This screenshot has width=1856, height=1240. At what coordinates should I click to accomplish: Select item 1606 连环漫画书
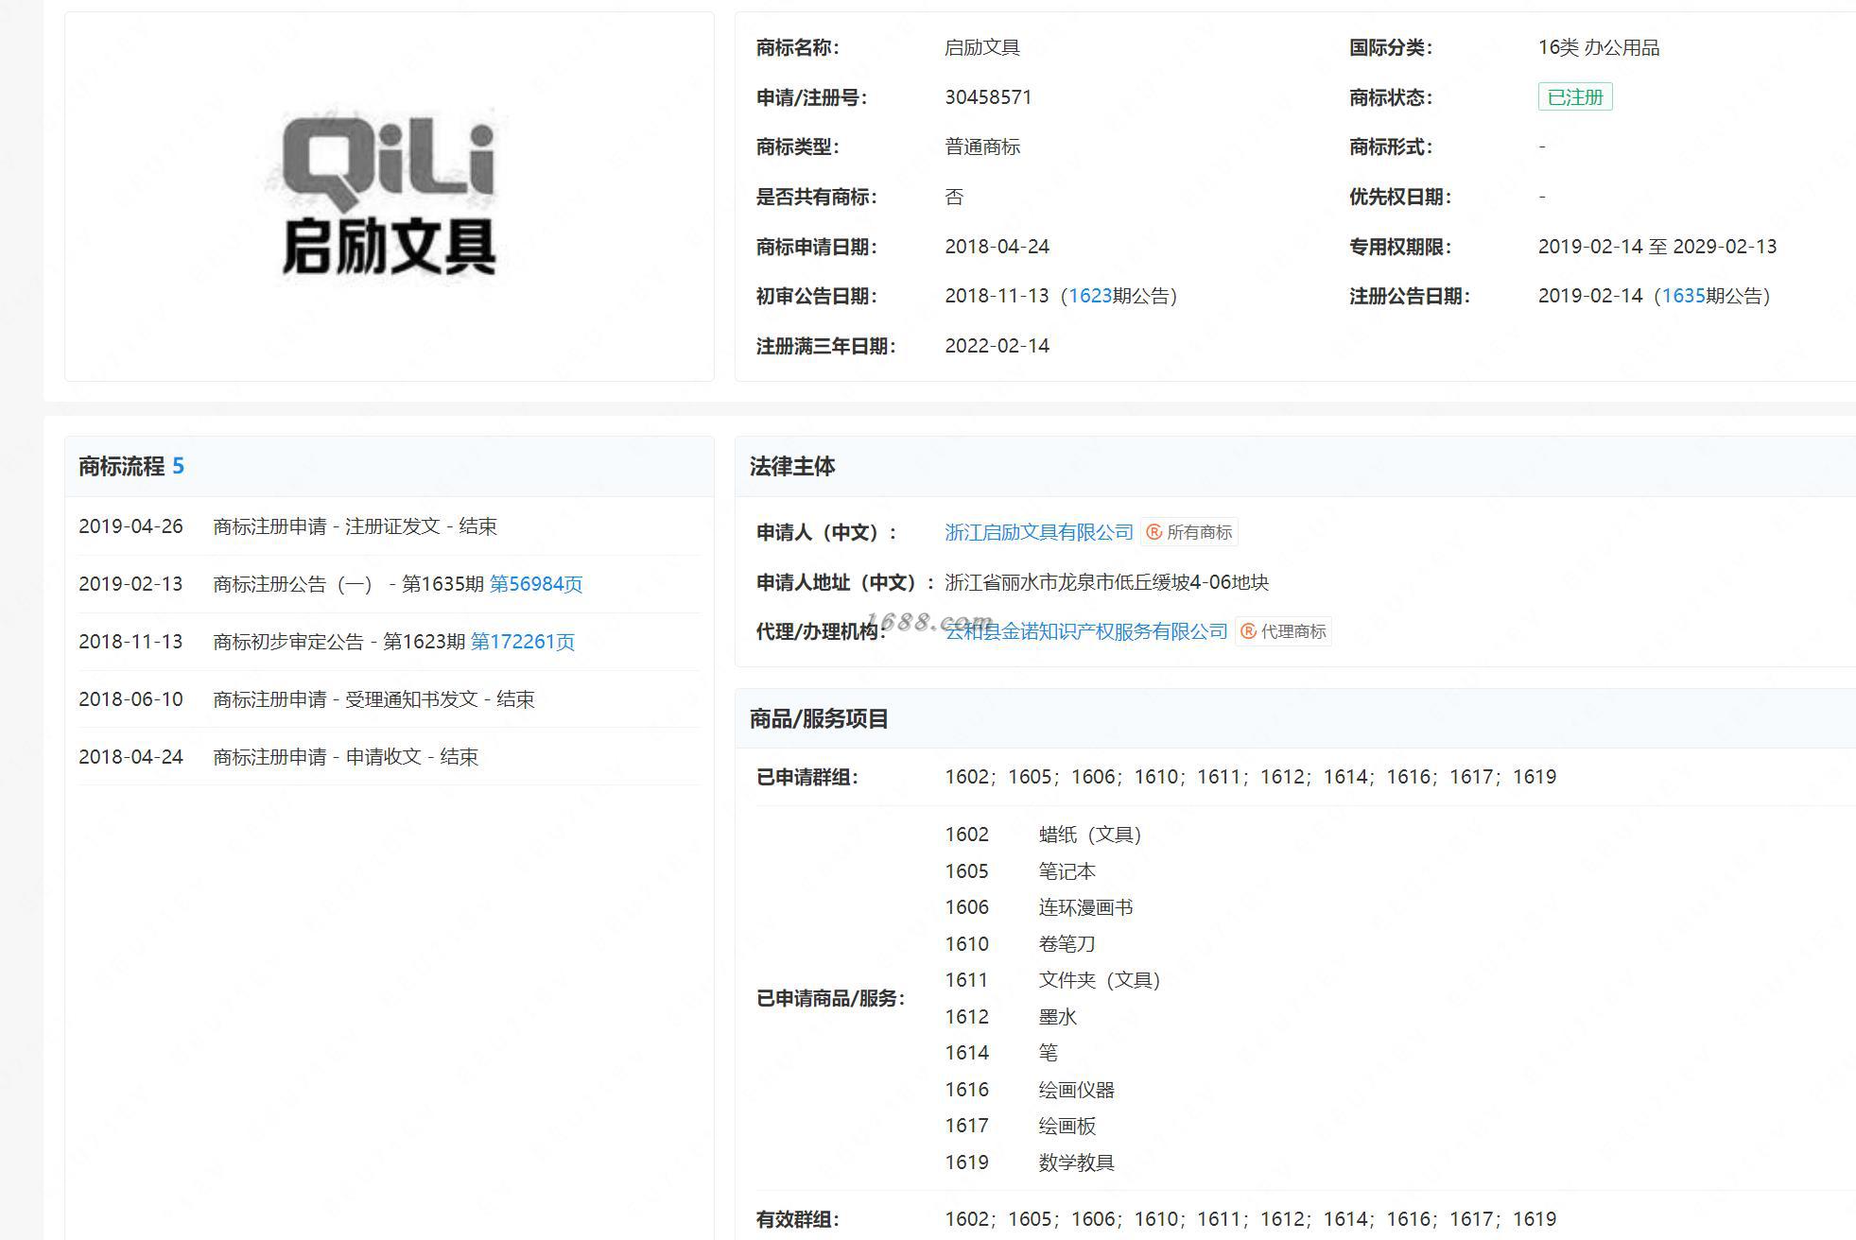pos(1039,907)
